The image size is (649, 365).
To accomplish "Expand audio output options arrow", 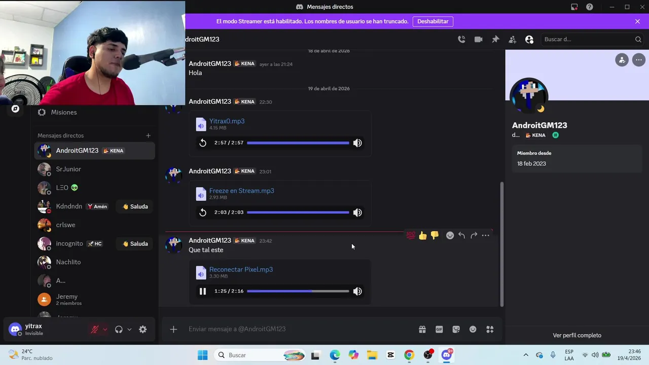I will (129, 330).
